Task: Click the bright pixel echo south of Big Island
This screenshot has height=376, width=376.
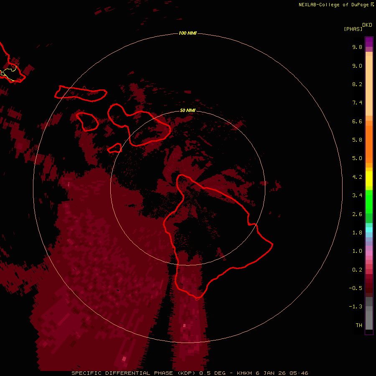Action: [184, 325]
